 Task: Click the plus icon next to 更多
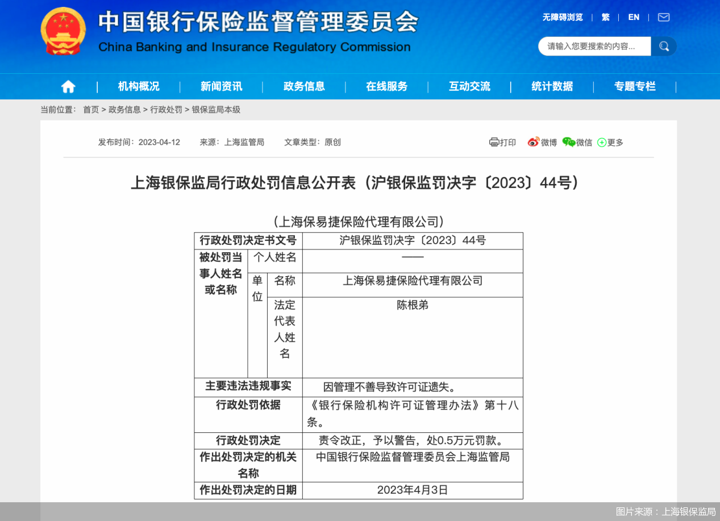[601, 143]
